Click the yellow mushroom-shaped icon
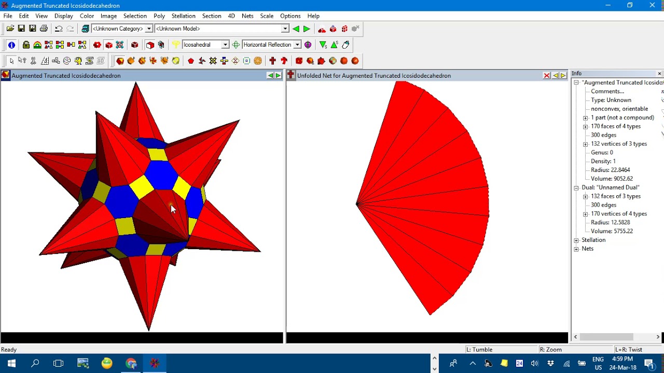 point(176,45)
